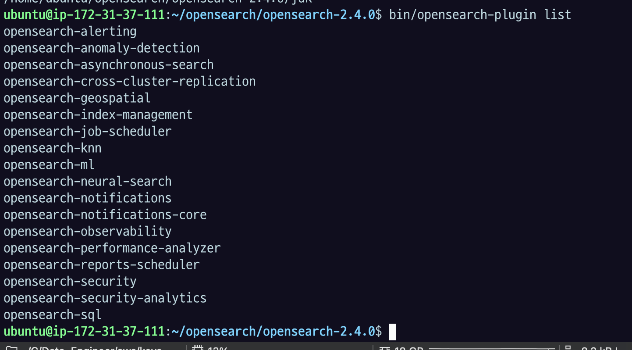Click the block cursor at the empty prompt
The height and width of the screenshot is (350, 632).
tap(393, 332)
